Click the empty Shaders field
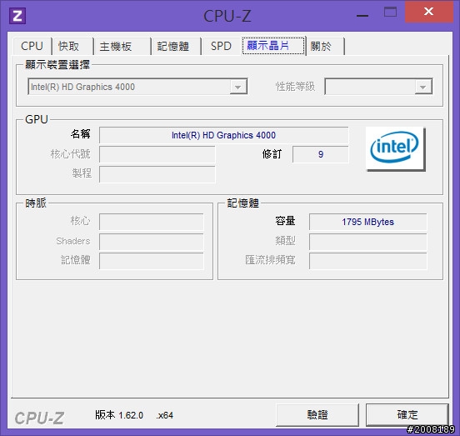This screenshot has height=436, width=460. point(152,242)
